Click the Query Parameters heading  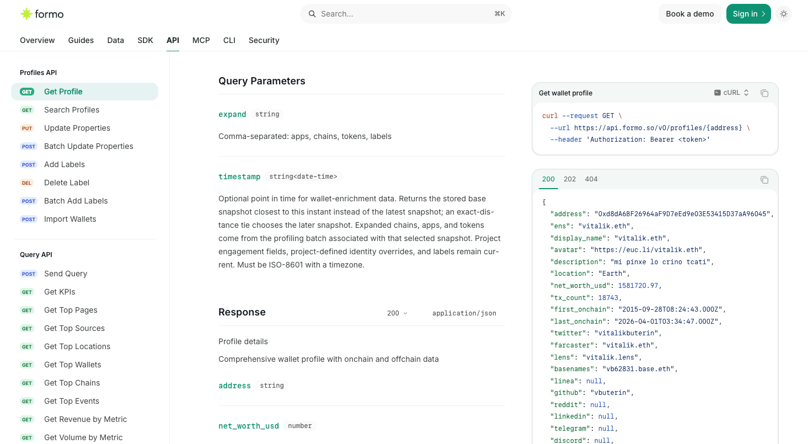(262, 81)
